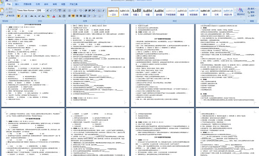This screenshot has width=259, height=156.
Task: Apply superscript formatting icon
Action: [39, 16]
